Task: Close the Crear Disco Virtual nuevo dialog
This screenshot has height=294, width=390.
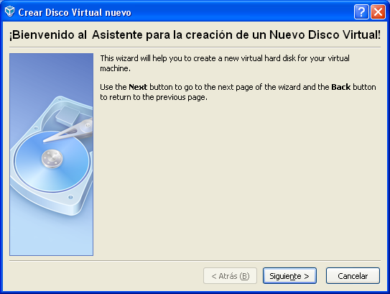Action: tap(379, 12)
